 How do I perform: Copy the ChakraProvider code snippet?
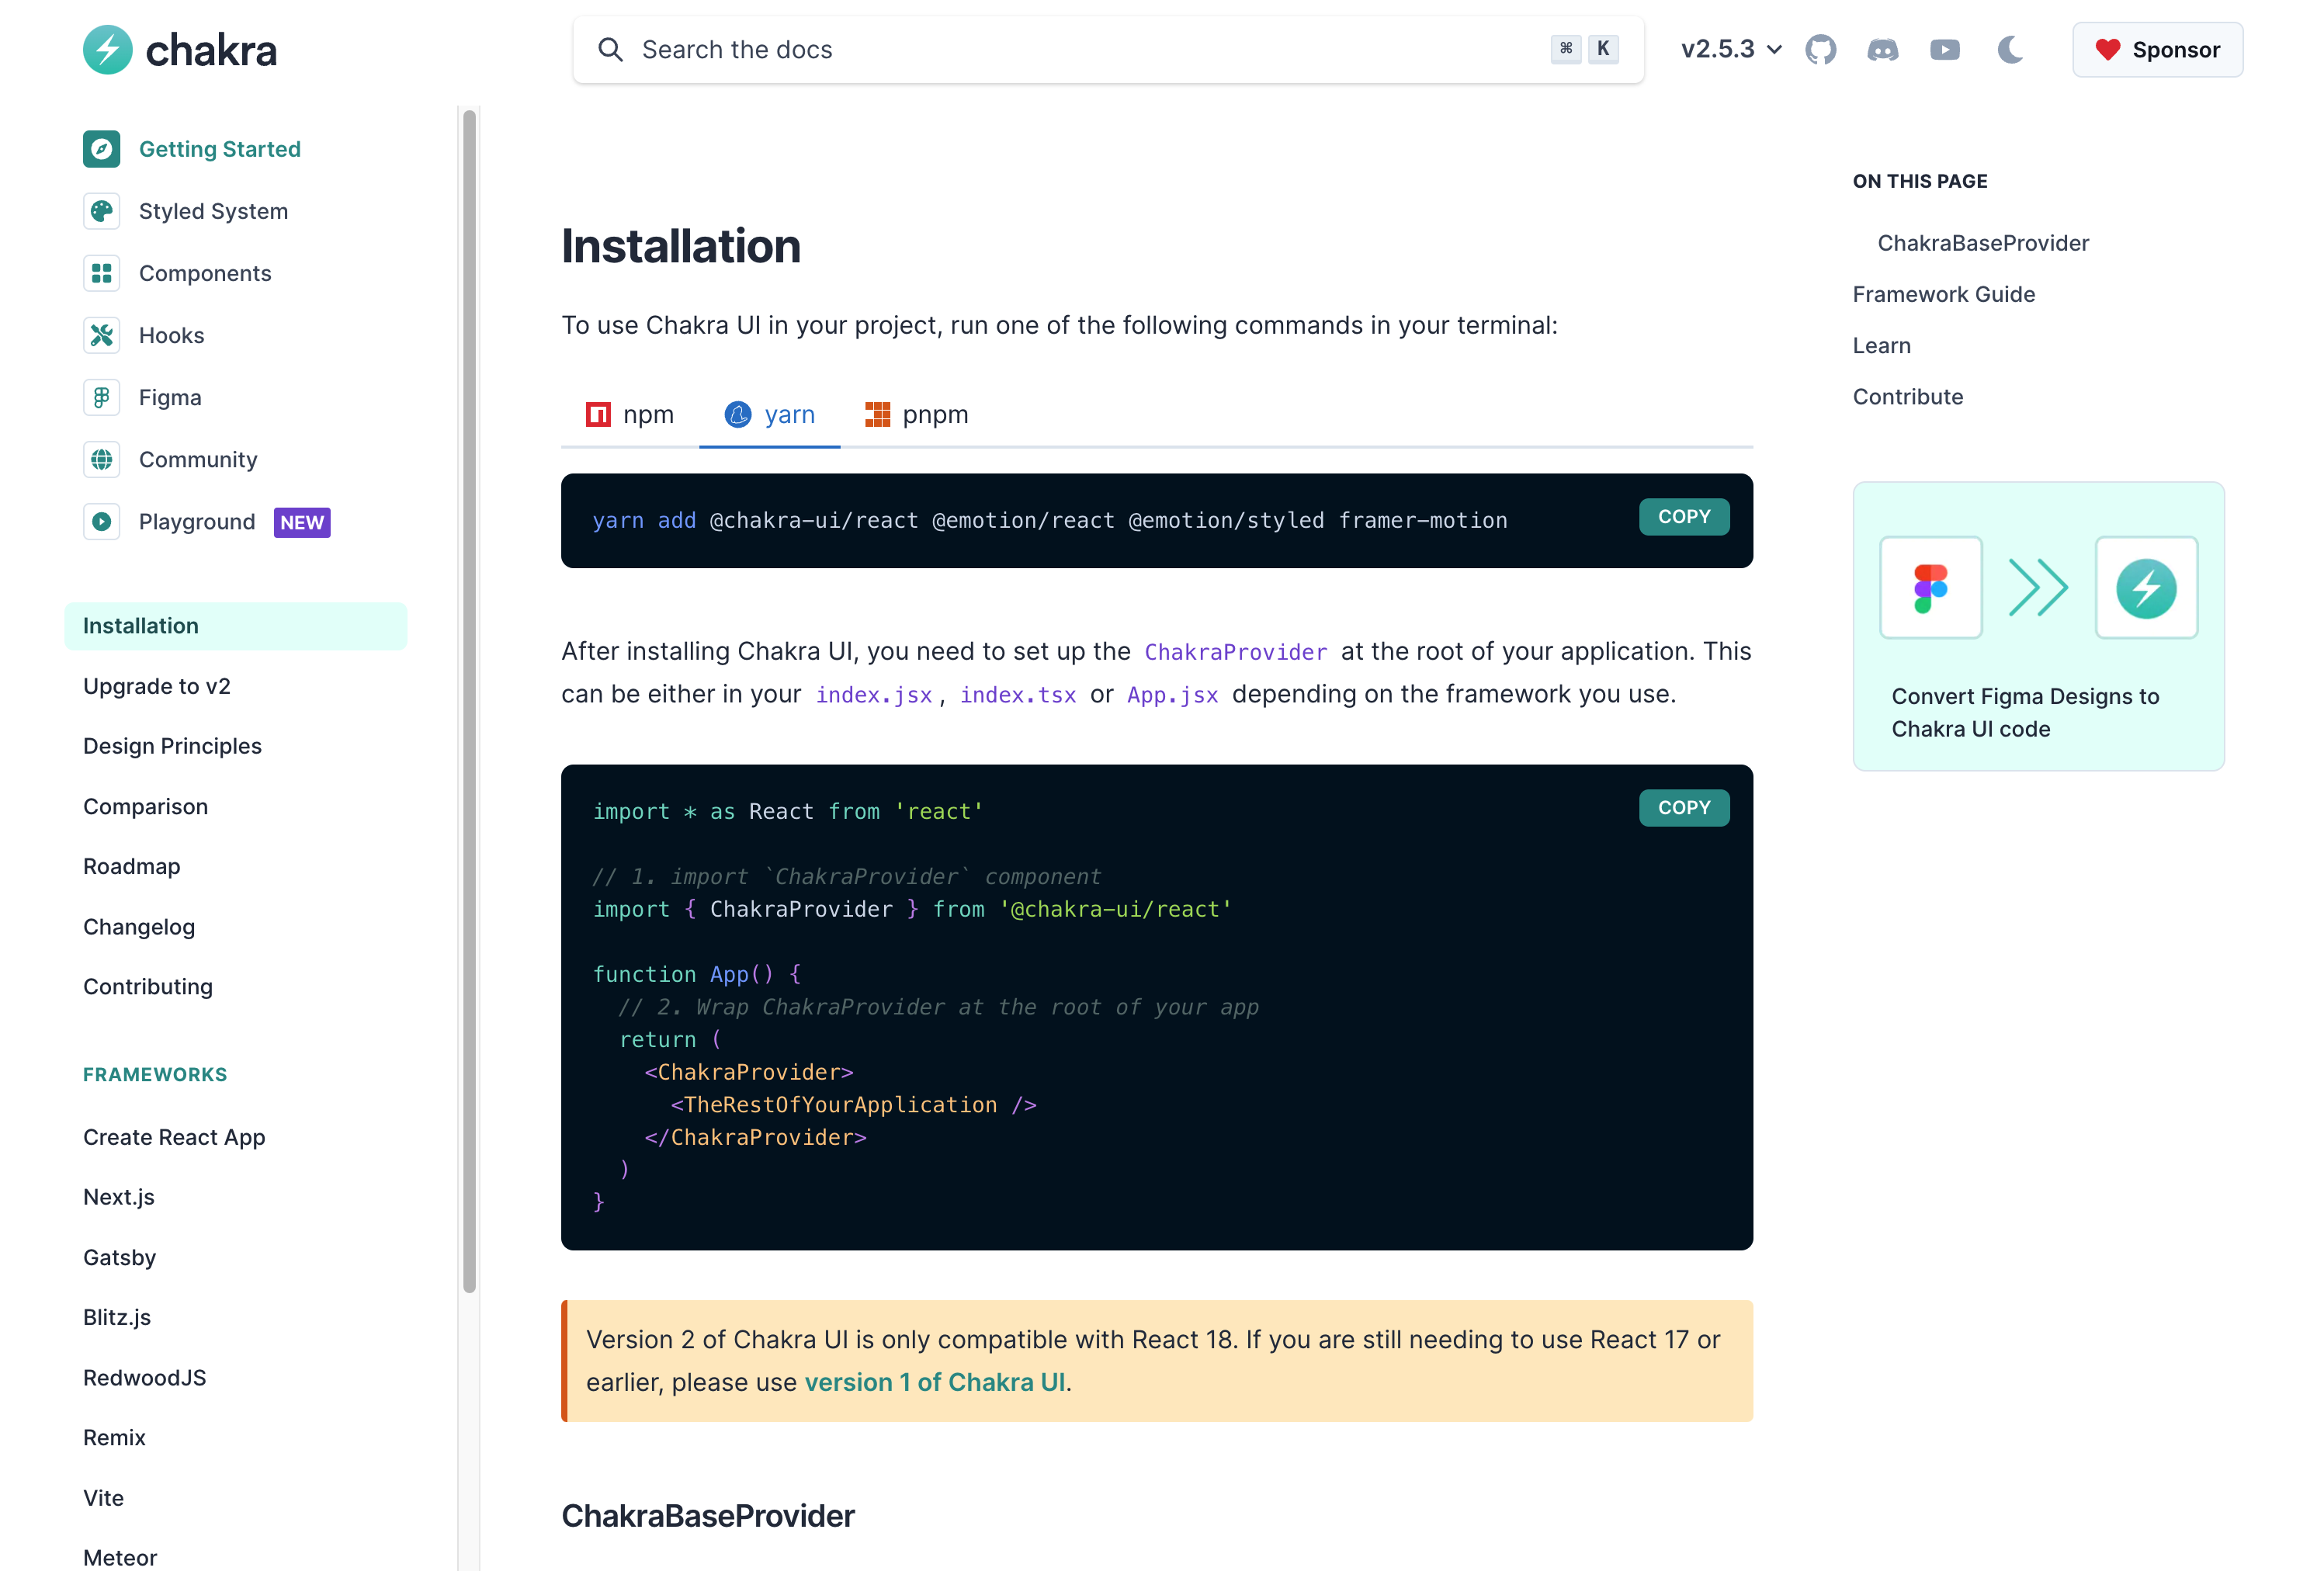[x=1683, y=807]
